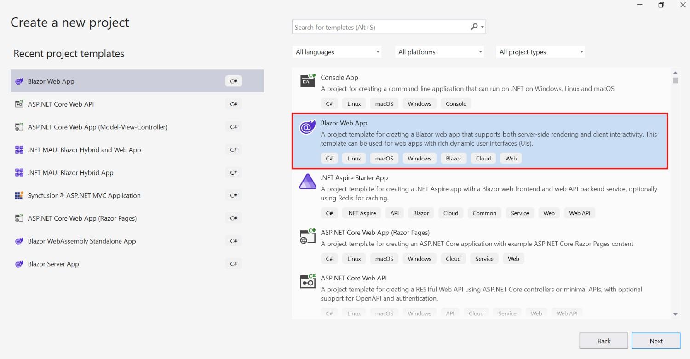Click the Syncfusion ASP.NET MVC Application icon
The image size is (690, 359).
pos(19,195)
